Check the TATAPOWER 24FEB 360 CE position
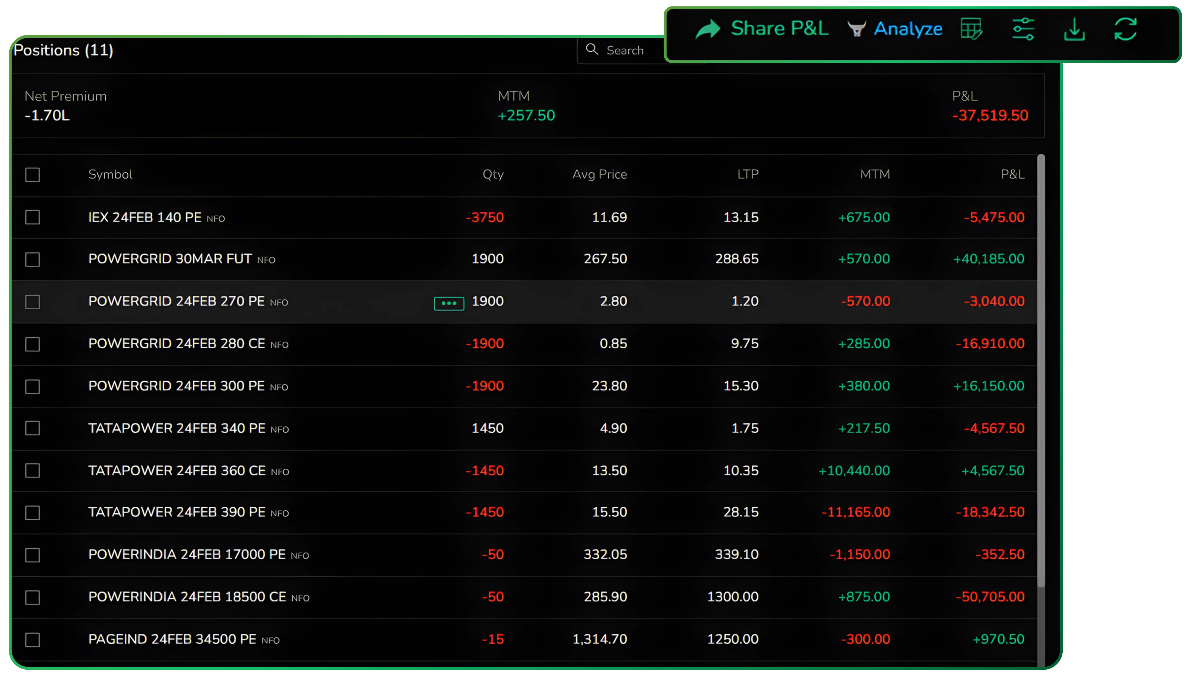1190x675 pixels. coord(32,471)
